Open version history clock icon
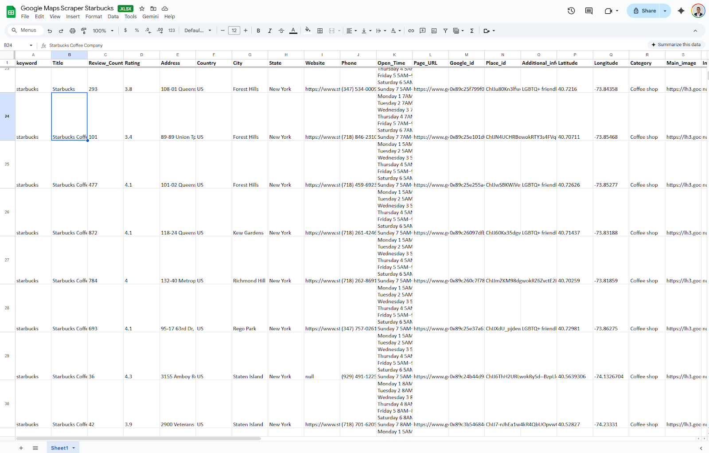The image size is (709, 453). (571, 11)
